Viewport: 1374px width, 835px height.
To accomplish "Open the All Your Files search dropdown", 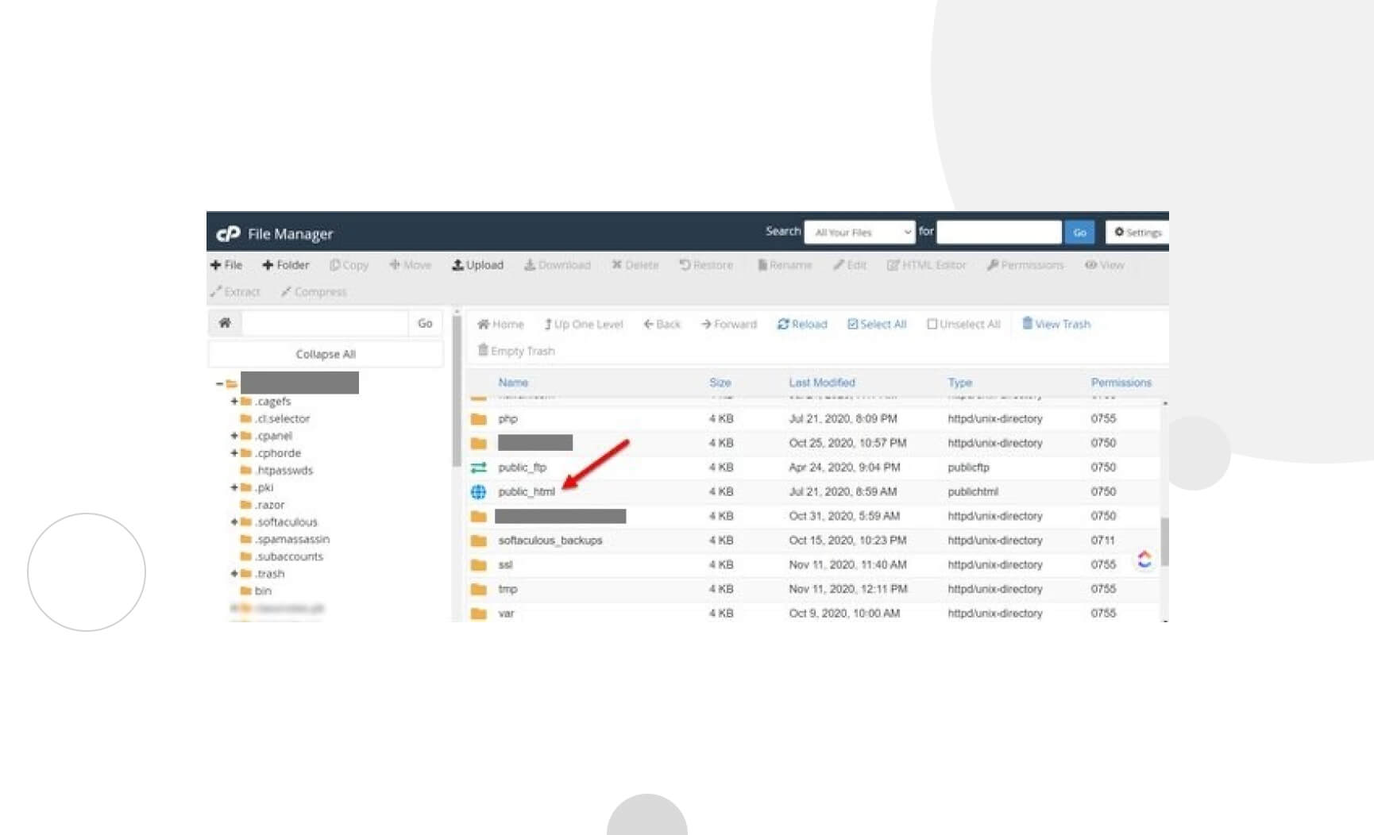I will click(859, 233).
